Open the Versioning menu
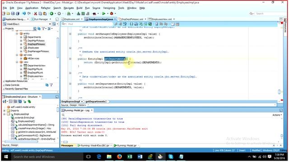289x162 pixels. [109, 8]
